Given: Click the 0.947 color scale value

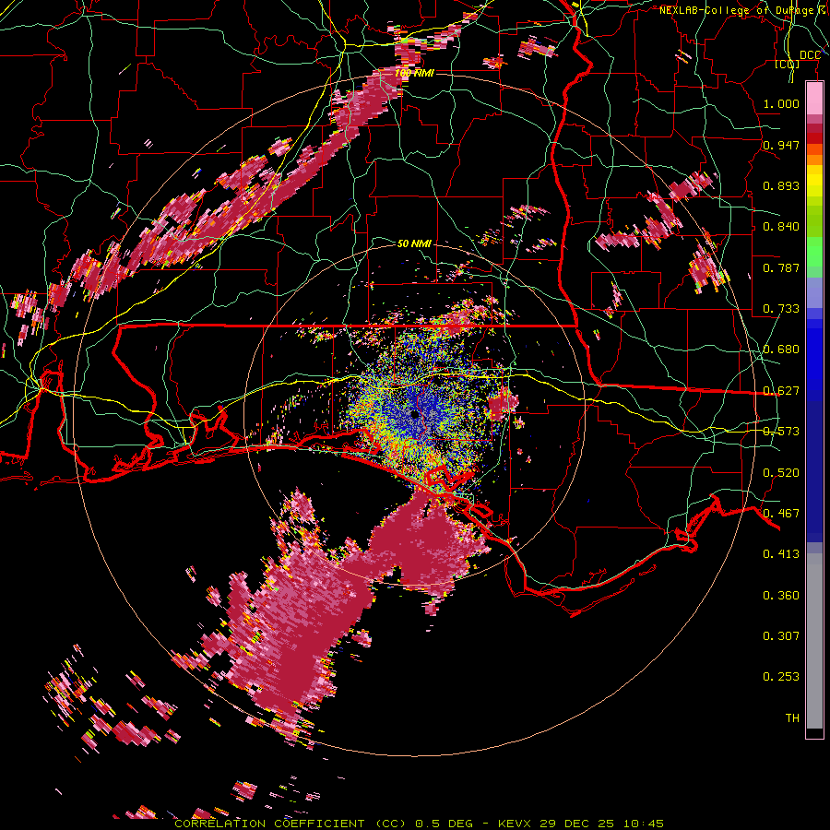Looking at the screenshot, I should click(781, 145).
